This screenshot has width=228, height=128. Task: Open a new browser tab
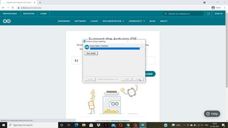(x=40, y=2)
